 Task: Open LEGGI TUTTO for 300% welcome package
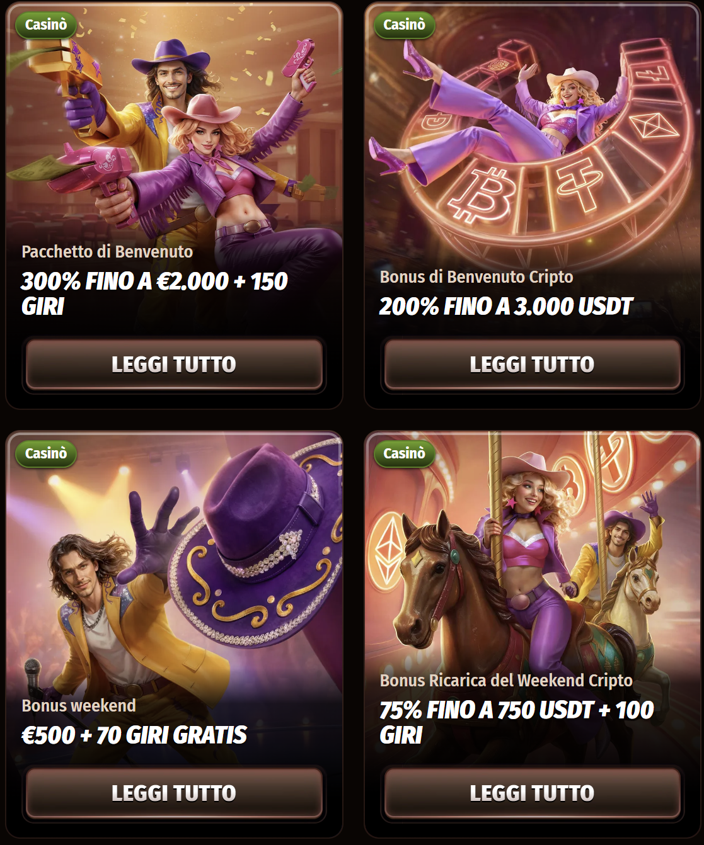(x=174, y=365)
